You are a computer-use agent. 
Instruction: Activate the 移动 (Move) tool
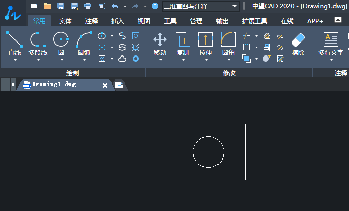(x=160, y=44)
